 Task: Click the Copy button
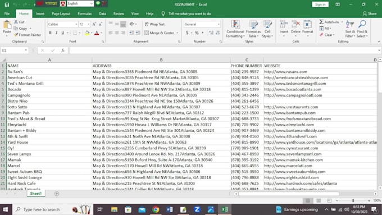pos(21,29)
